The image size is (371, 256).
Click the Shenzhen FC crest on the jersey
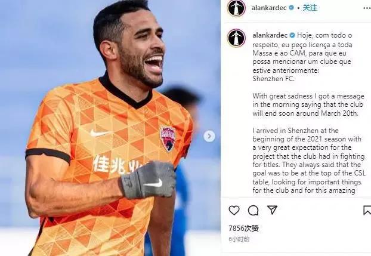pos(168,139)
